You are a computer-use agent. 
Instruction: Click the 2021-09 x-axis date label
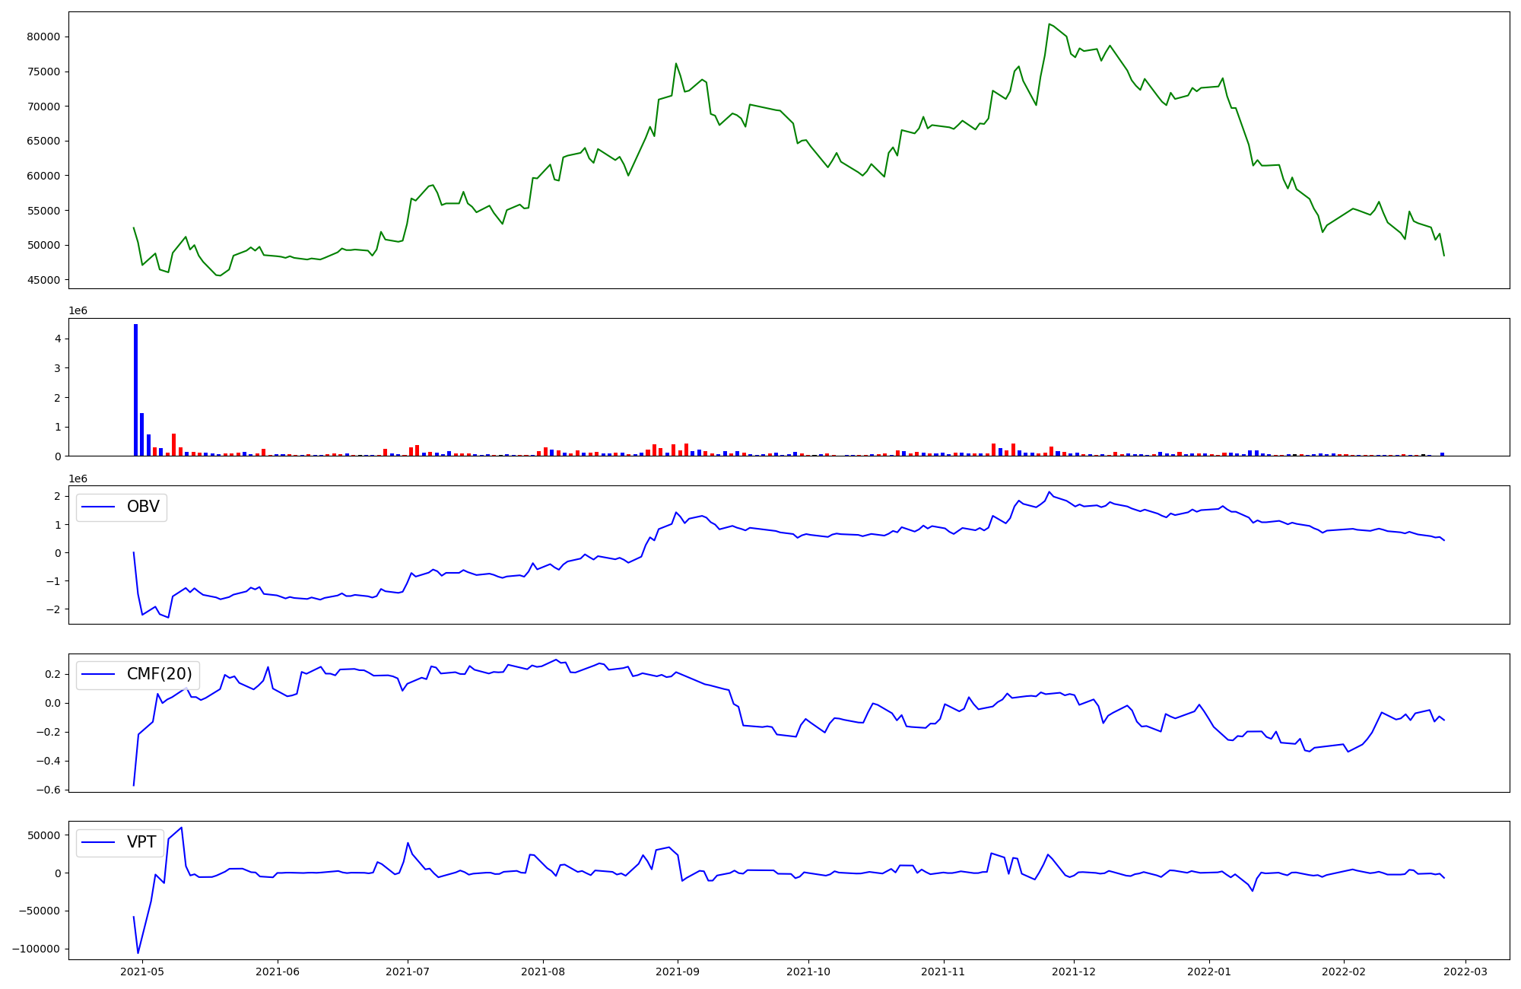678,972
